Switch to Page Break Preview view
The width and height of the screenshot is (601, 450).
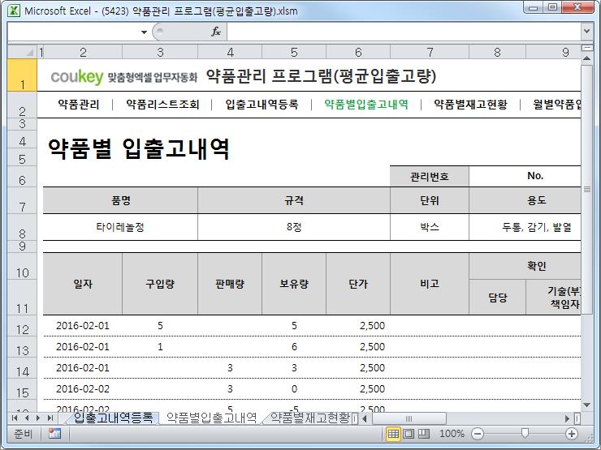423,434
